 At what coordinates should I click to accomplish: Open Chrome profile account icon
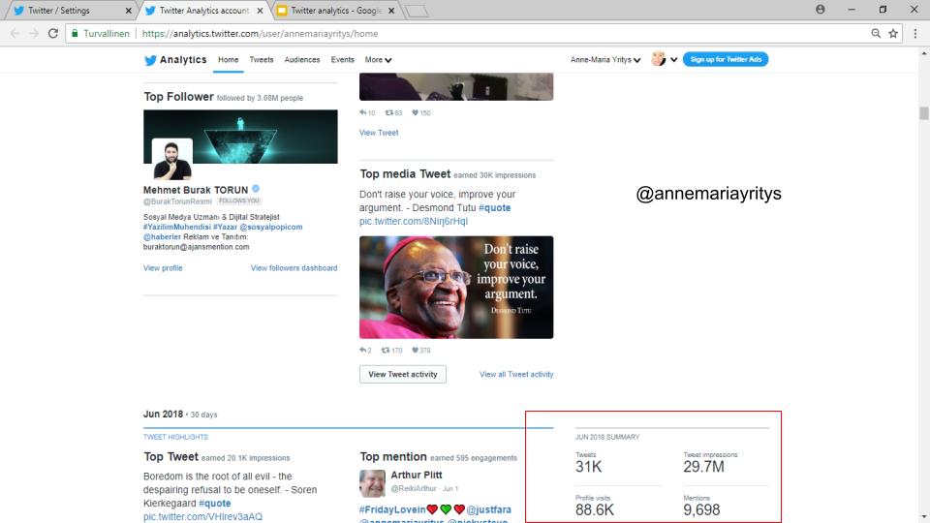click(821, 10)
